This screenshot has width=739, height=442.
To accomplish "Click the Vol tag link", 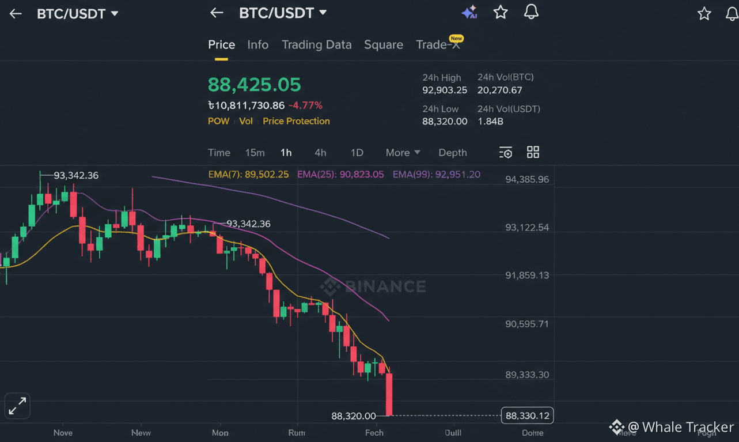I will click(246, 121).
